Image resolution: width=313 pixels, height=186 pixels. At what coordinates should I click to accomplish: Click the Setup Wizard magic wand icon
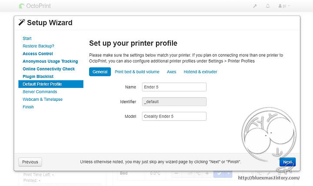pyautogui.click(x=22, y=22)
